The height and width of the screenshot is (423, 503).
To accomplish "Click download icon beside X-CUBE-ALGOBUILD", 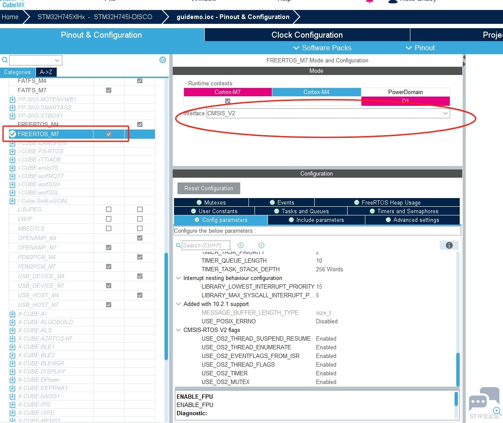I will (13, 322).
